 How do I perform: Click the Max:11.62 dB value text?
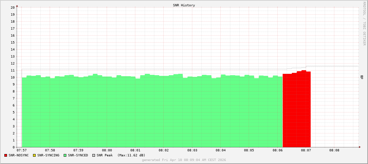131,155
